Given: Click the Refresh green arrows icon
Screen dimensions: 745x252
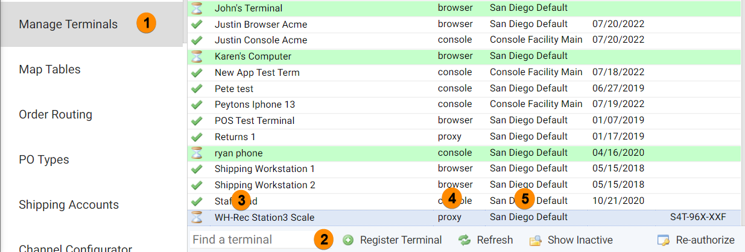Looking at the screenshot, I should pos(464,240).
